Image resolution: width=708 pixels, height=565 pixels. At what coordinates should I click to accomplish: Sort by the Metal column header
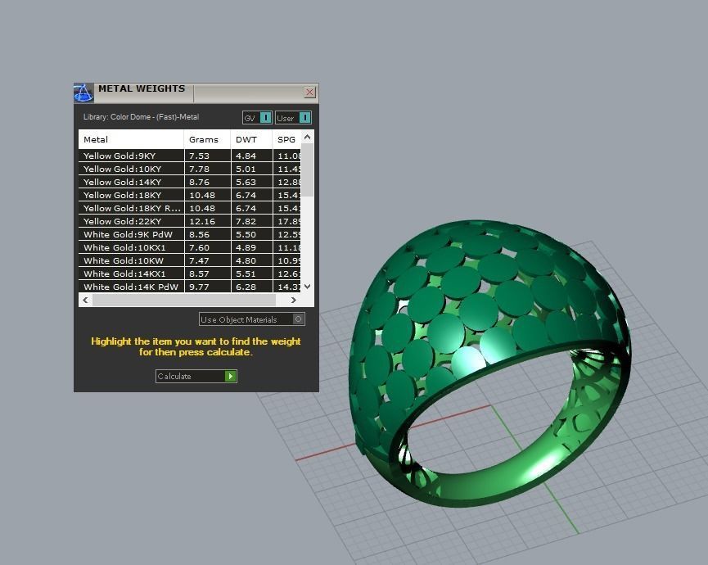[131, 139]
